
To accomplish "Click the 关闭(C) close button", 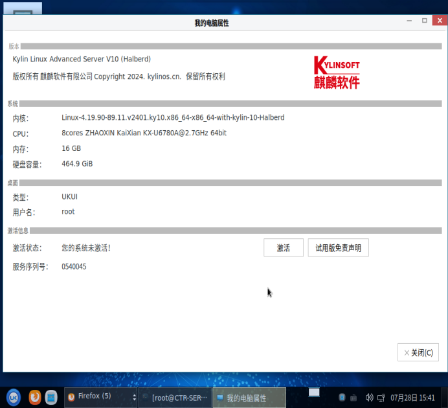I will 418,352.
